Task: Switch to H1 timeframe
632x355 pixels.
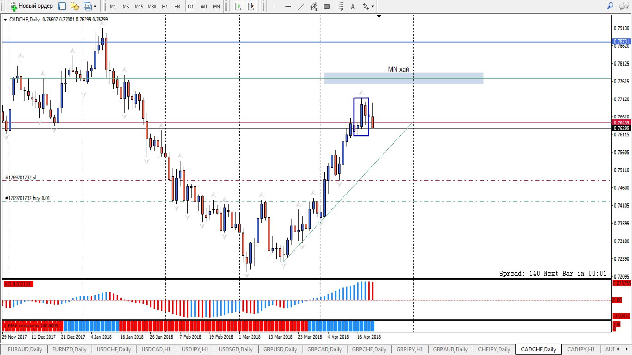Action: pyautogui.click(x=165, y=6)
